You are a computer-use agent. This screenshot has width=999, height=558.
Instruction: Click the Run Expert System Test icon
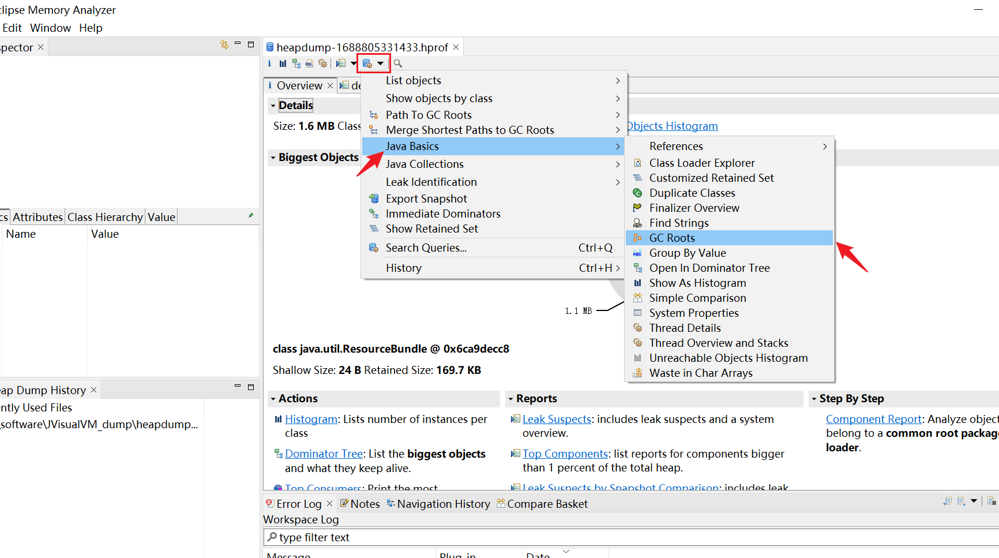pyautogui.click(x=341, y=63)
